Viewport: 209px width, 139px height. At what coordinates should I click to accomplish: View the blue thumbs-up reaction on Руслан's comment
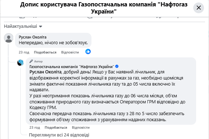pyautogui.click(x=88, y=51)
